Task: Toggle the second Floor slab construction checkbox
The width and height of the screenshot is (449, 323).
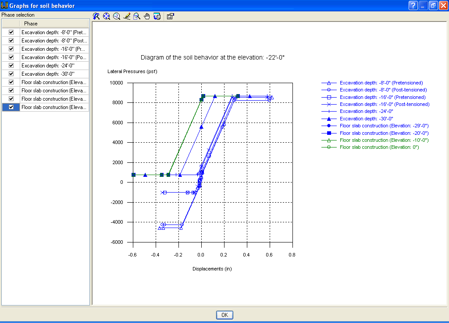Action: 11,90
